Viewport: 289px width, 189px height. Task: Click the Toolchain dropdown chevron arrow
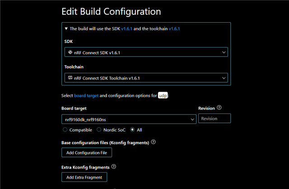click(x=224, y=78)
